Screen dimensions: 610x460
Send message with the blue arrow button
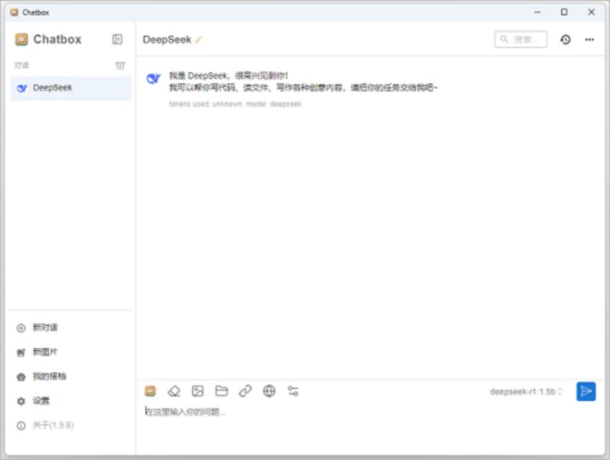pyautogui.click(x=585, y=392)
